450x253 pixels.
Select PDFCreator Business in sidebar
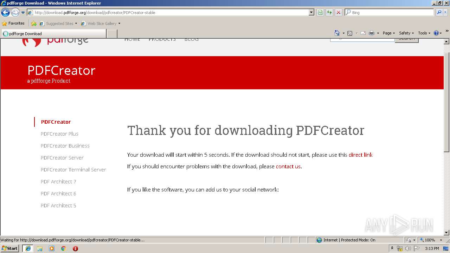65,146
